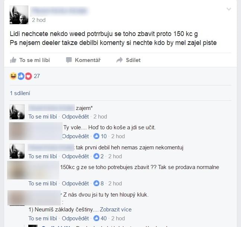Like the "Neumíš základy češtiny" comment
Screen dimensions: 241x227
[43, 218]
